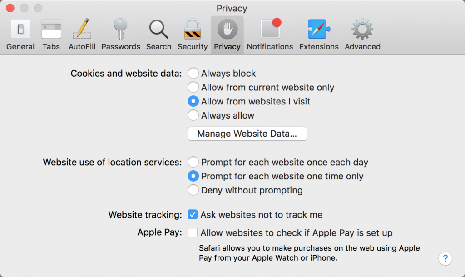Open the Advanced gear preferences
465x277 pixels.
point(362,30)
